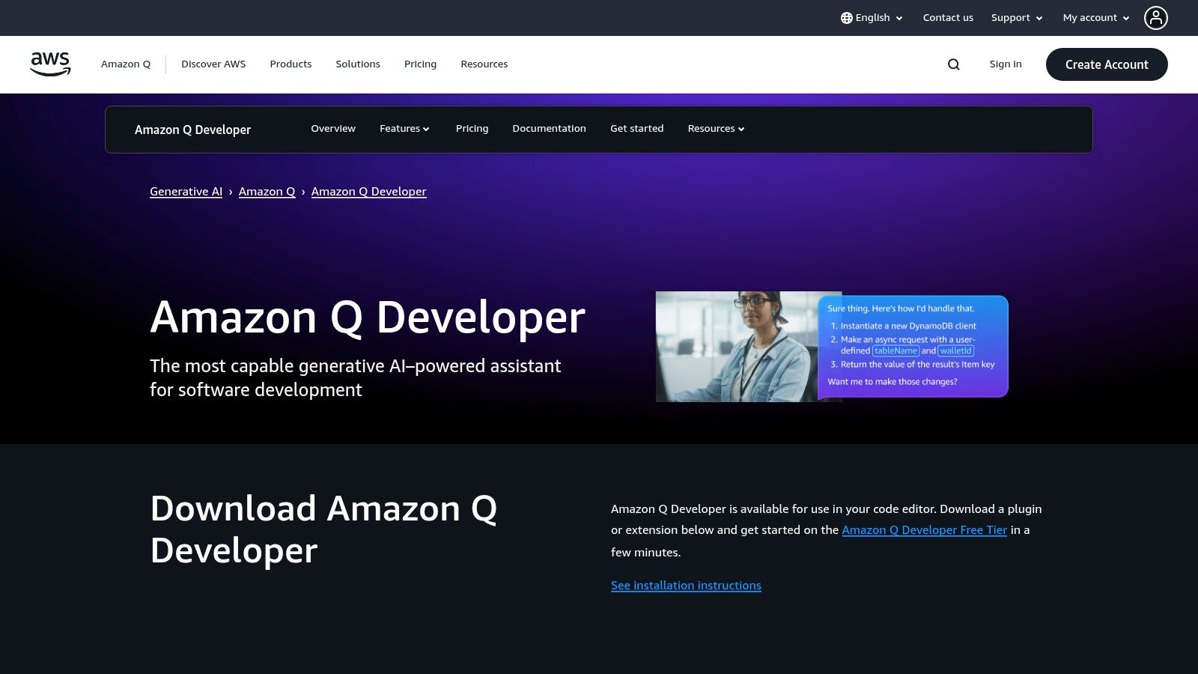Click the AWS logo
1198x674 pixels.
[x=50, y=64]
